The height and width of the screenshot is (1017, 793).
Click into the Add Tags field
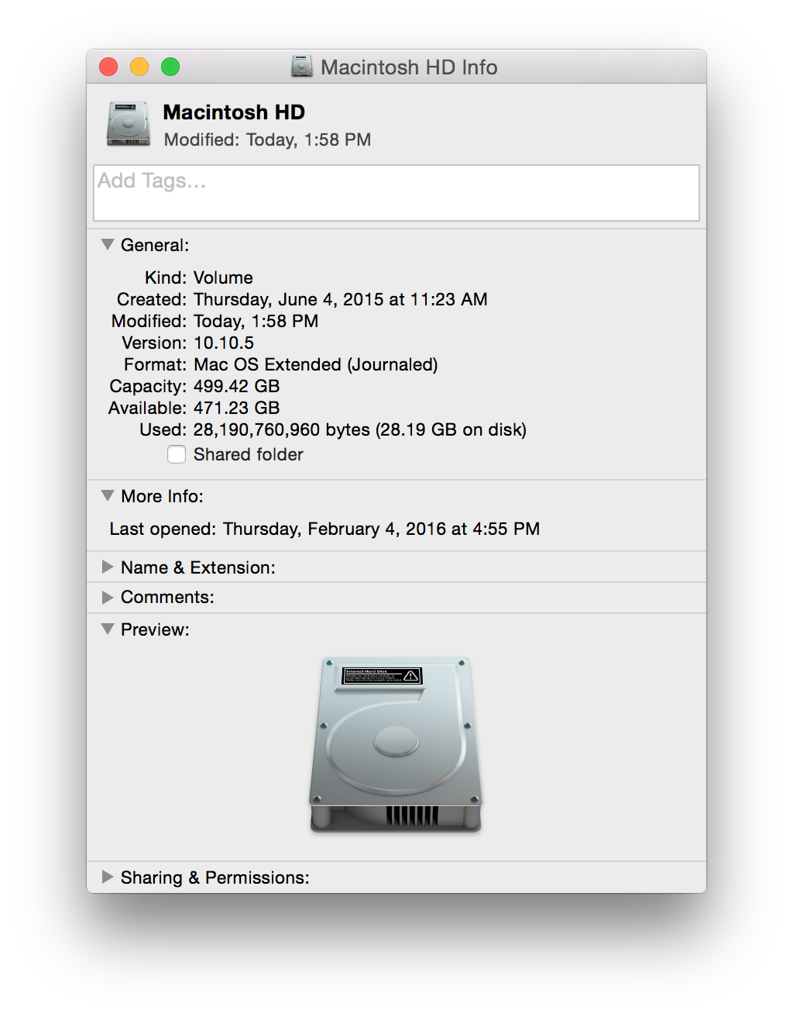point(396,193)
